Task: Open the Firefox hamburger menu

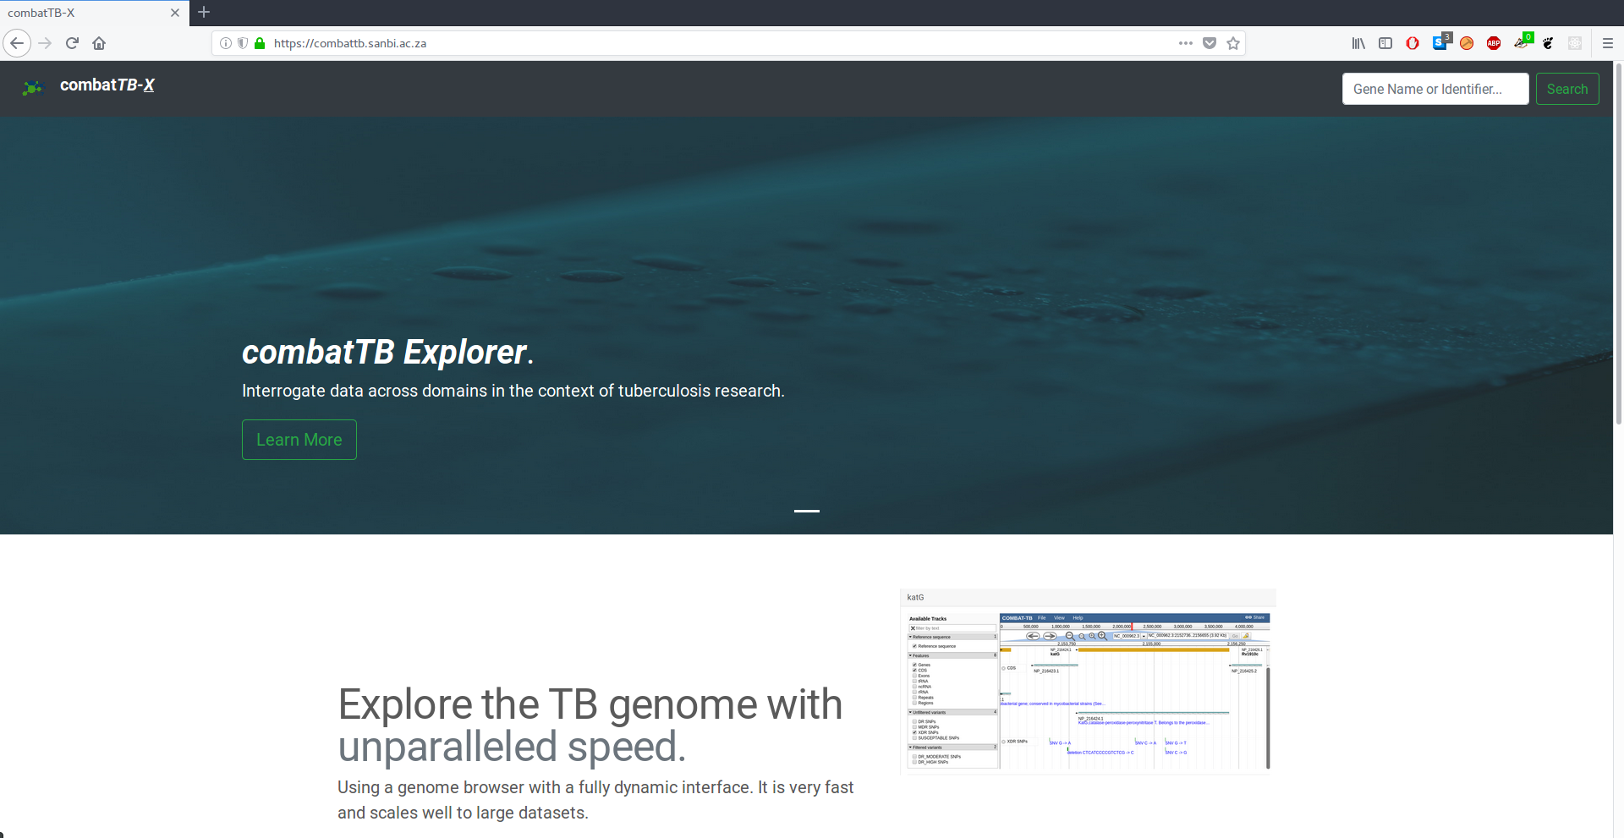Action: pos(1608,43)
